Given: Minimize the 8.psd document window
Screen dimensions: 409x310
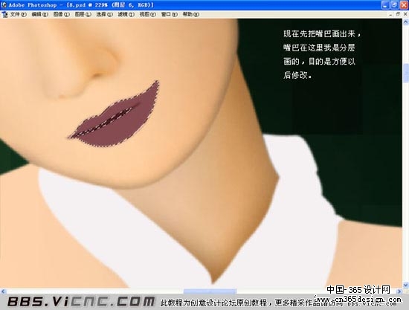Looking at the screenshot, I should [x=390, y=14].
